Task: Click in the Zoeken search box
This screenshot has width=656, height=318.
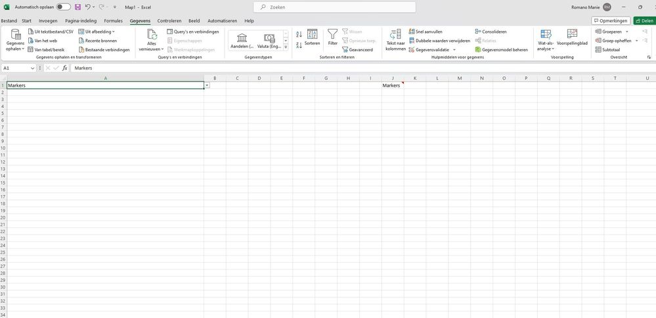Action: click(x=335, y=7)
